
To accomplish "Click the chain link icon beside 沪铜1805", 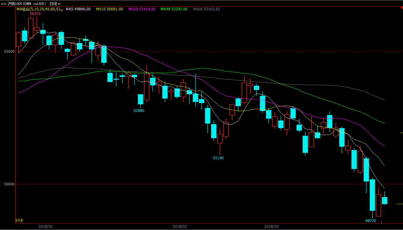I will tap(3, 4).
